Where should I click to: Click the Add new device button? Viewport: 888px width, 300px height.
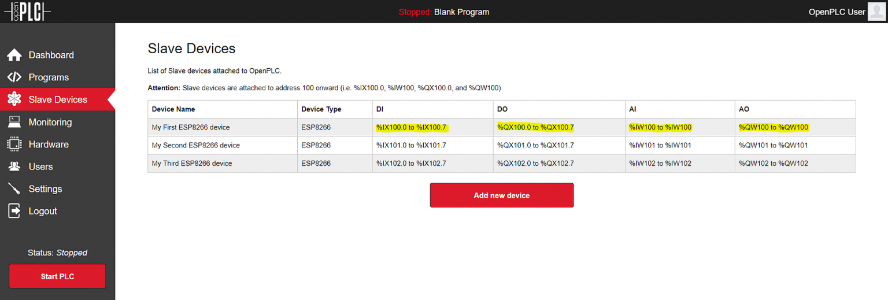pyautogui.click(x=501, y=195)
